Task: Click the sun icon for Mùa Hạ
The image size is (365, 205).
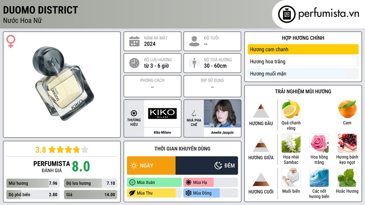Action: pos(189,183)
